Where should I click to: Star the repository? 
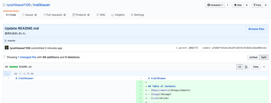pos(238,5)
